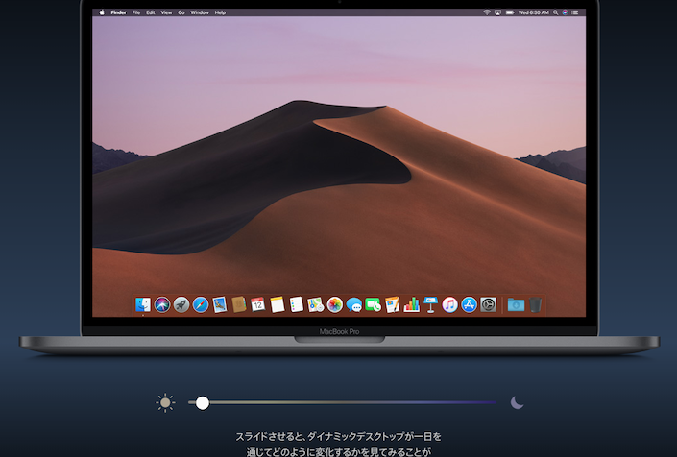Open System Preferences gear in dock
This screenshot has height=457, width=677.
(x=489, y=304)
